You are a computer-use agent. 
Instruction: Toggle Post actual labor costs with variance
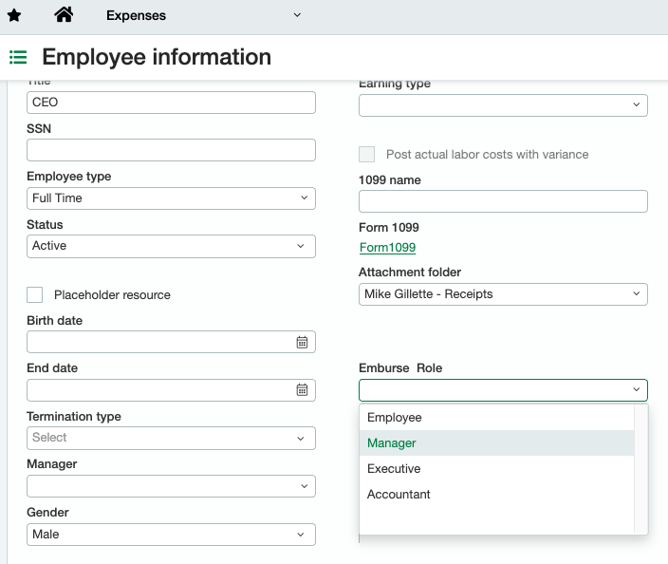(367, 155)
